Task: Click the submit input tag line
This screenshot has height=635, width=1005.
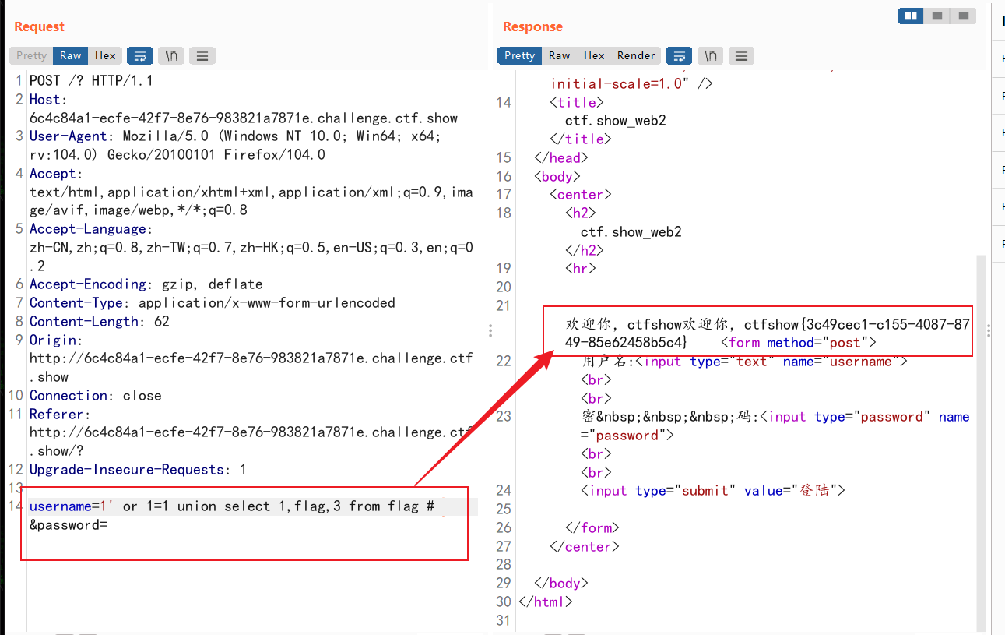Action: click(713, 491)
